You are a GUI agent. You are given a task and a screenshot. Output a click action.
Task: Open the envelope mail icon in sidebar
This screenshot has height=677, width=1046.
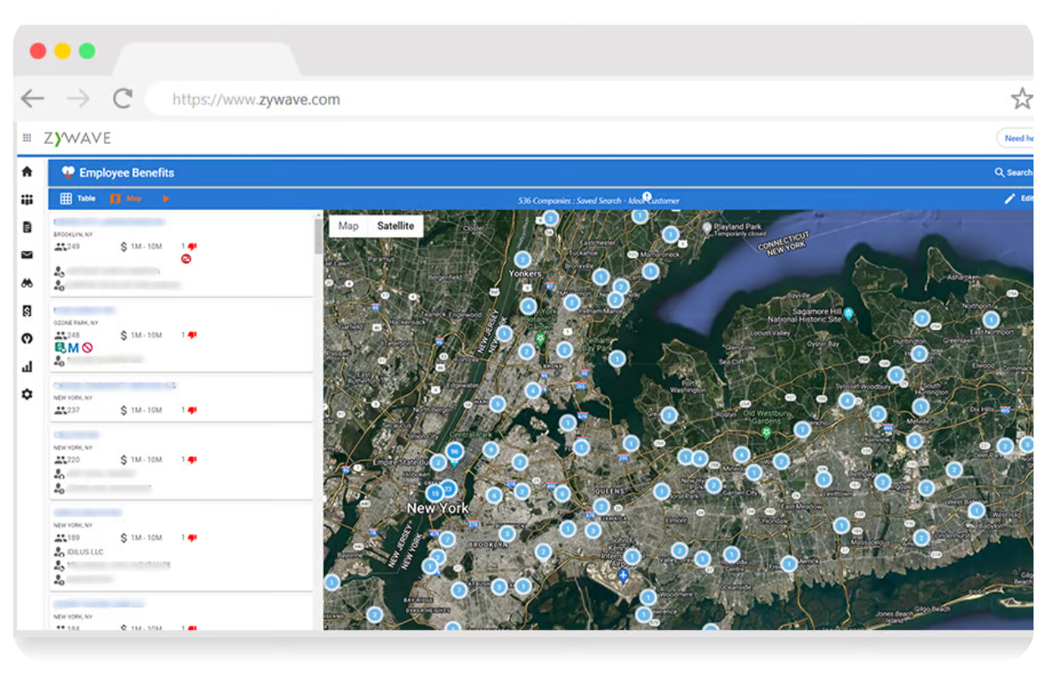click(x=27, y=255)
